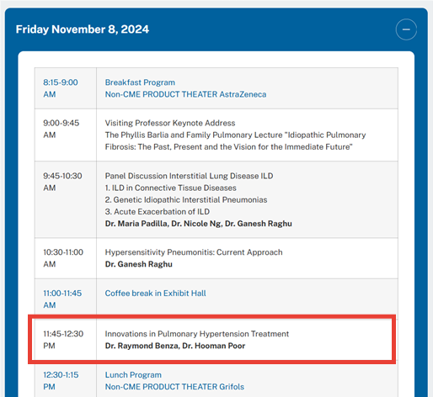
Task: Click the 8:15-9:00 AM time slot
Action: click(x=61, y=88)
